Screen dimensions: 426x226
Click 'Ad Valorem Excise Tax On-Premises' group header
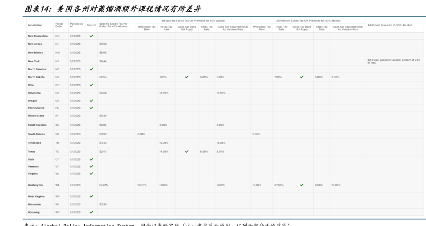(x=193, y=21)
